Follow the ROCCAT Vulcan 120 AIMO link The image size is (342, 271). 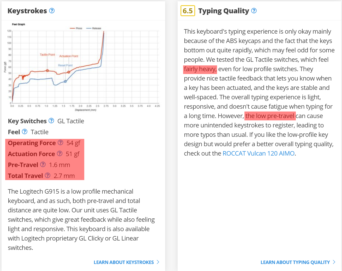[259, 153]
